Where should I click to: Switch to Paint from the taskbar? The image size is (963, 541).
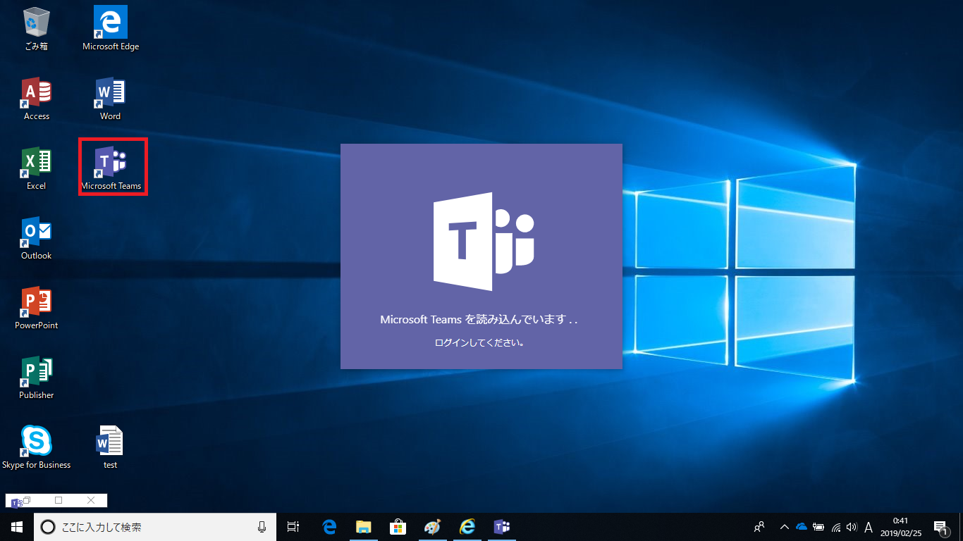[x=432, y=526]
